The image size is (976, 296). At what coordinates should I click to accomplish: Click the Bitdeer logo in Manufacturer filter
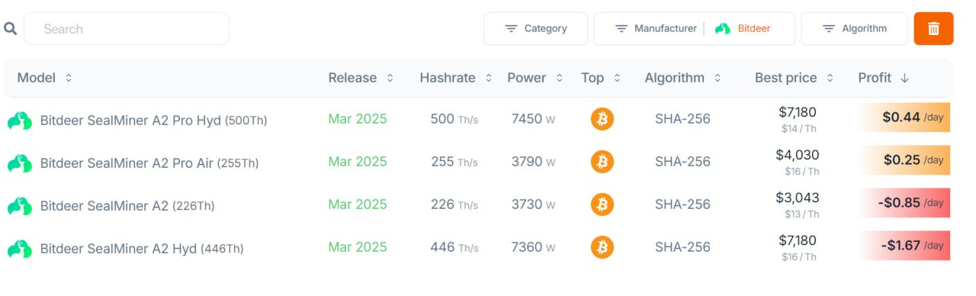click(723, 29)
